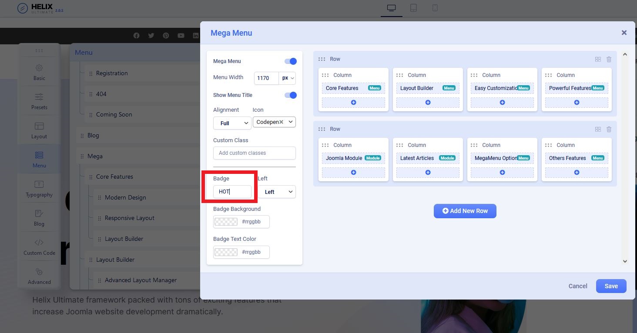Viewport: 637px width, 333px height.
Task: Select the Presets tab in sidebar
Action: (x=39, y=101)
